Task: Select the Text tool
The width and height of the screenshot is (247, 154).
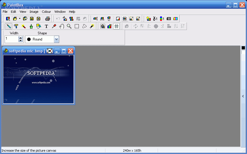Action: [46, 26]
